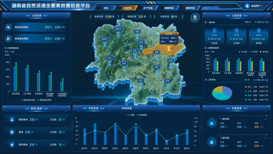Switch chart to 市州货架 tab
The width and height of the screenshot is (273, 154).
click(127, 108)
